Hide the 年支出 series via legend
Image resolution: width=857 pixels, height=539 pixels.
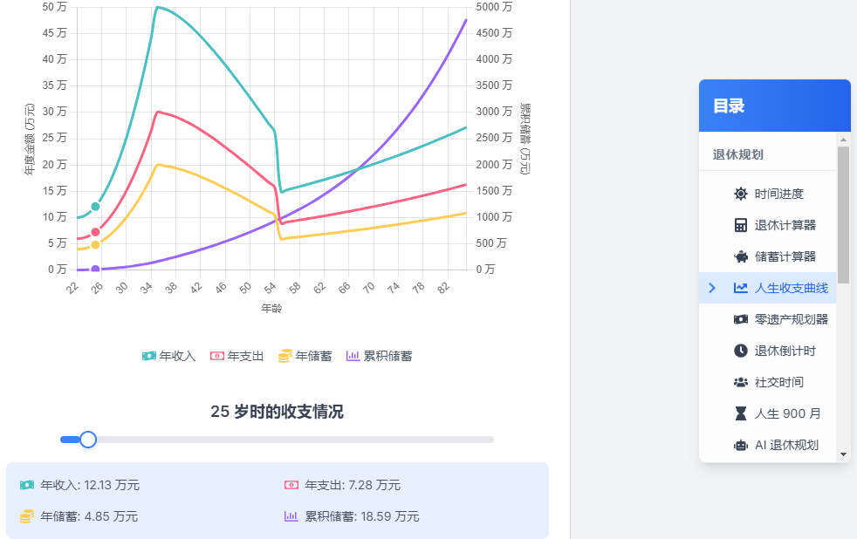[x=237, y=356]
